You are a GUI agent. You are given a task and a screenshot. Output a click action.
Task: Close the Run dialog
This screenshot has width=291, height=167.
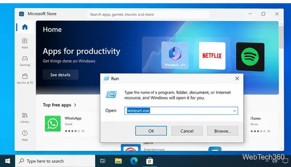click(237, 79)
